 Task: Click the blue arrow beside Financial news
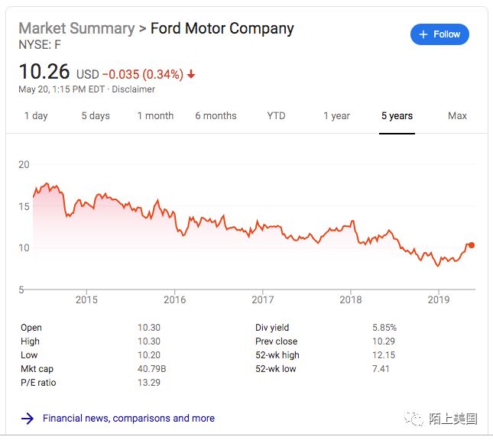28,418
